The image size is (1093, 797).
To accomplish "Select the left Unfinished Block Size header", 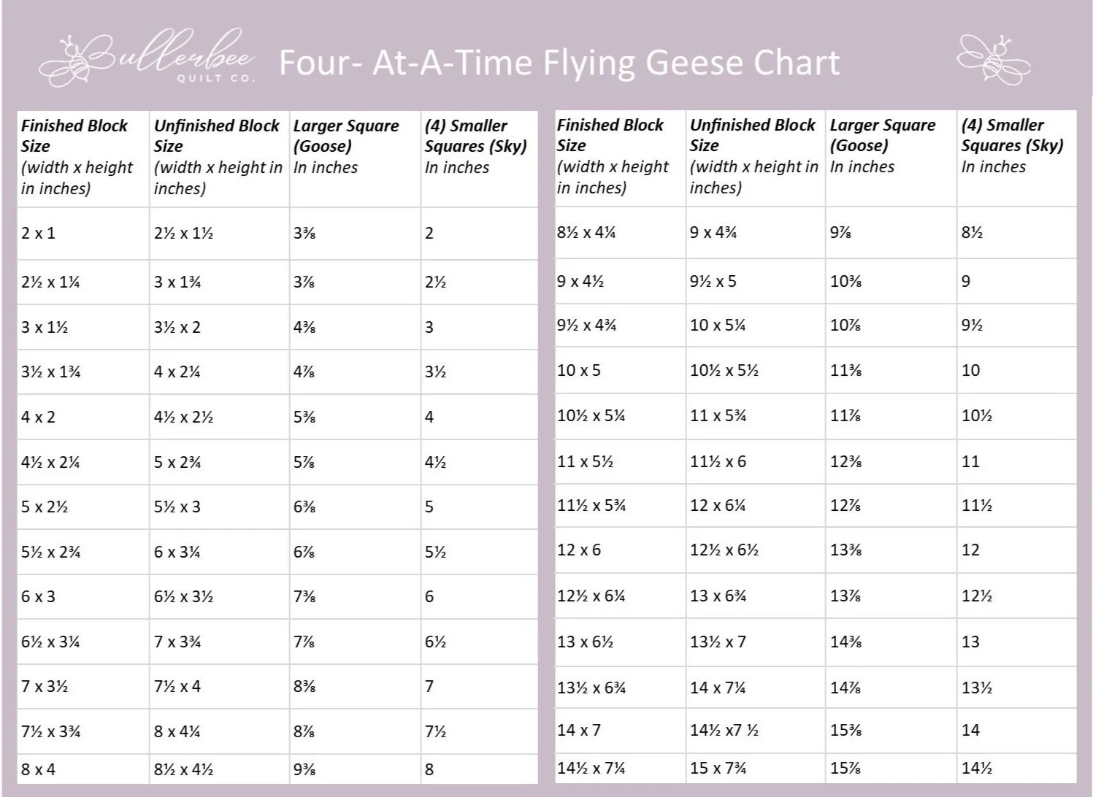I will 219,158.
